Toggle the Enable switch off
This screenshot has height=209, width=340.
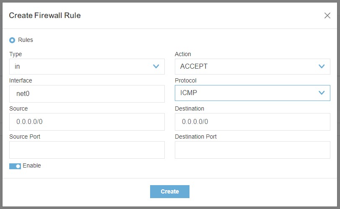[x=15, y=166]
